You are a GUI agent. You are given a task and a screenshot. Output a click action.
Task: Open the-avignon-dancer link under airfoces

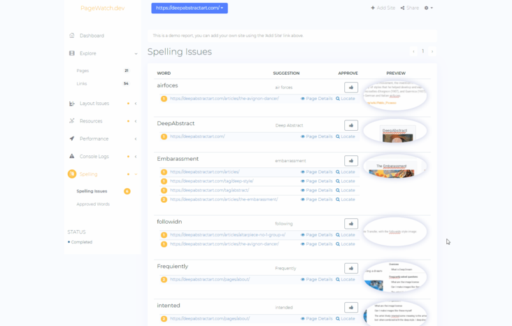pyautogui.click(x=225, y=99)
